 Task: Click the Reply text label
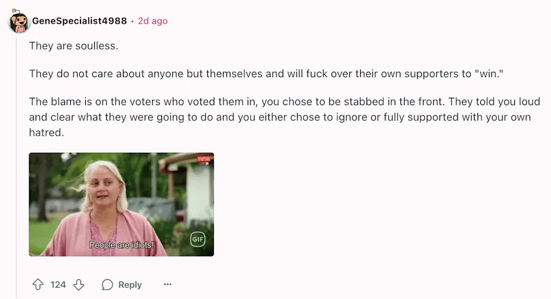tap(130, 285)
